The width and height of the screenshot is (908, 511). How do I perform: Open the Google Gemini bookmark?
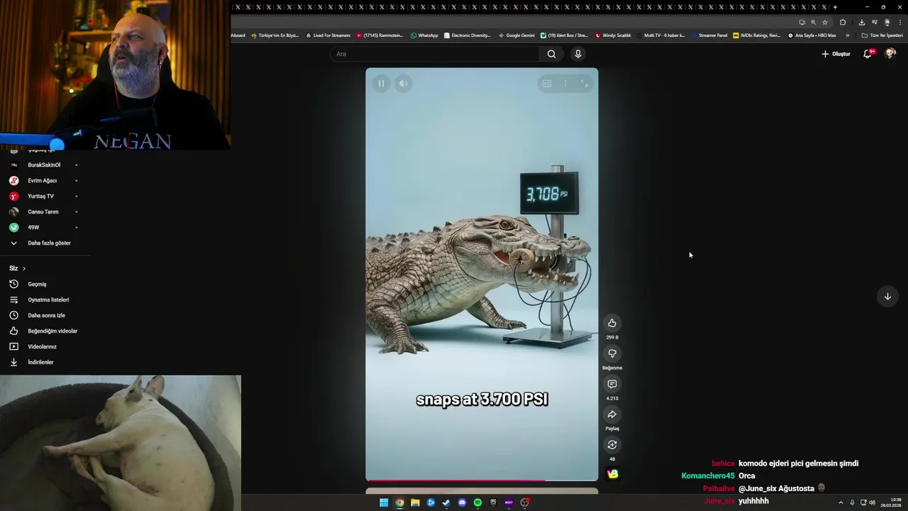point(516,35)
